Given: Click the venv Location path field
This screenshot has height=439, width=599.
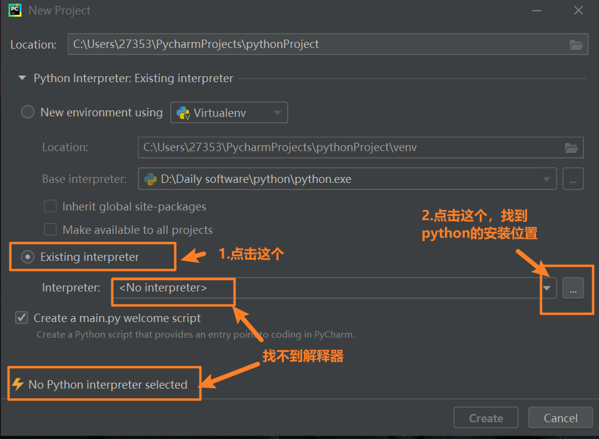Looking at the screenshot, I should [360, 148].
